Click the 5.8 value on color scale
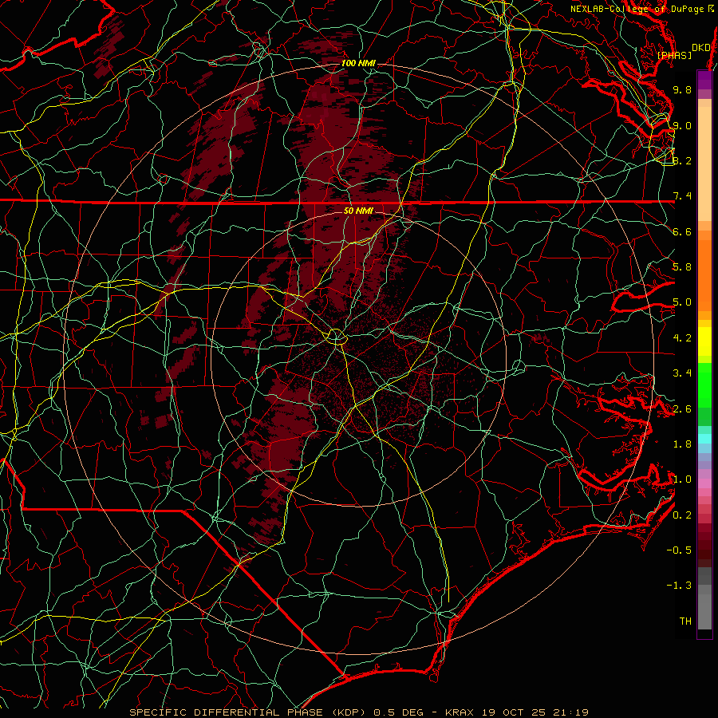718x718 pixels. coord(682,267)
